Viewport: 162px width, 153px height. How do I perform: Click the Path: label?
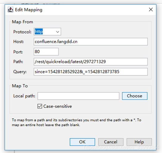[18, 62]
